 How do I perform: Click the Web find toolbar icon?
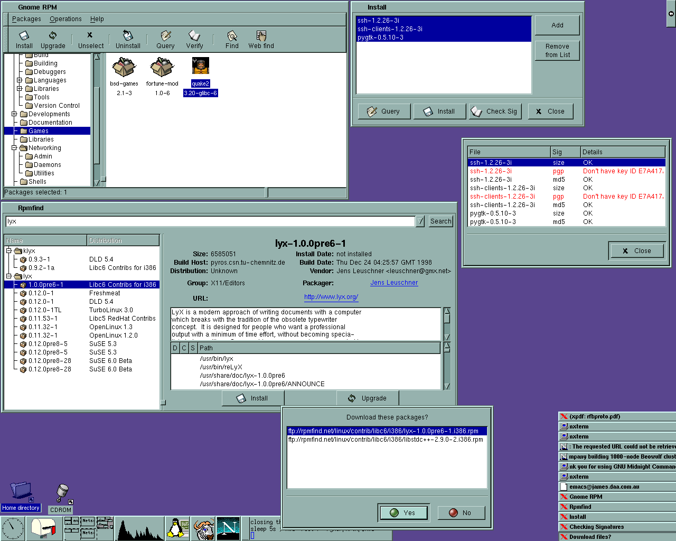(x=261, y=40)
